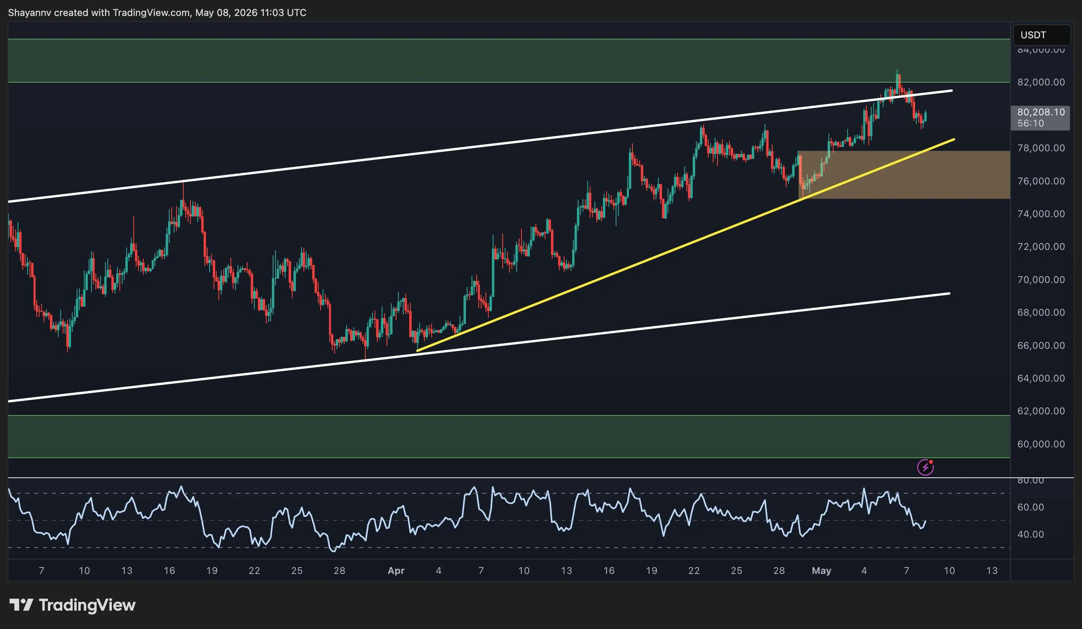The image size is (1082, 629).
Task: Click the RSI indicator line
Action: pos(466,518)
